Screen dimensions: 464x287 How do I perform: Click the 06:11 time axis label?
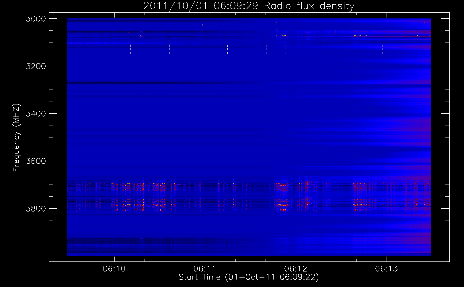(x=205, y=269)
